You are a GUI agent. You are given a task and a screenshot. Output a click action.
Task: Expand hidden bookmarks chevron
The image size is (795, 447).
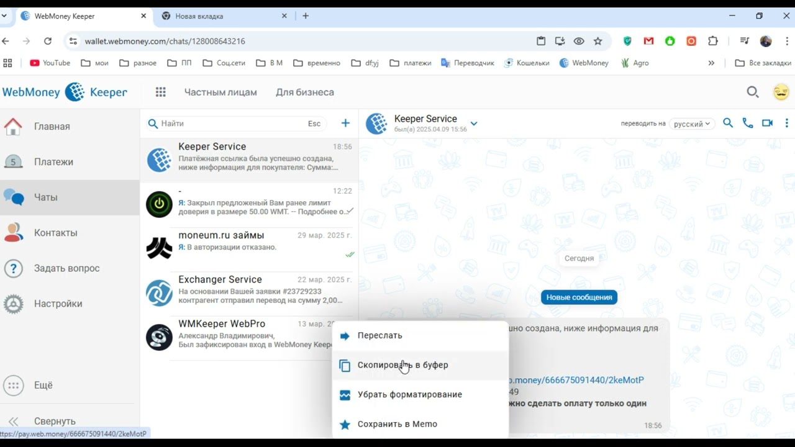[x=711, y=63]
